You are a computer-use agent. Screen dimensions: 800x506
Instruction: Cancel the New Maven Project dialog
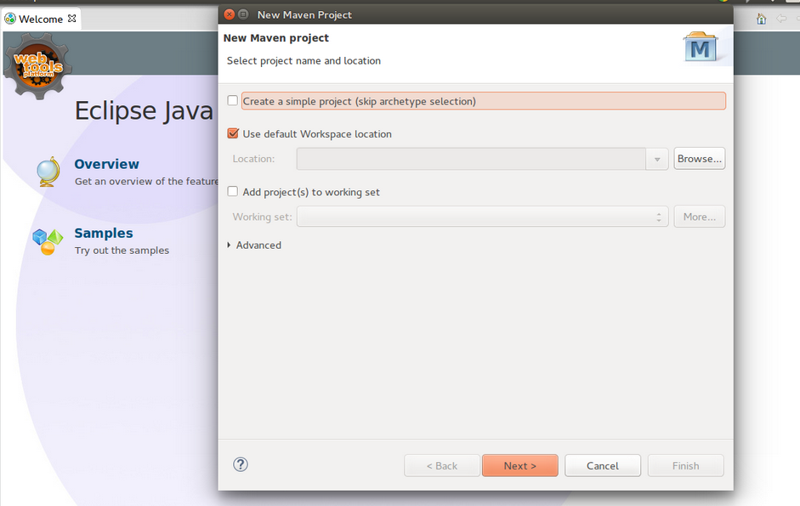pos(603,466)
